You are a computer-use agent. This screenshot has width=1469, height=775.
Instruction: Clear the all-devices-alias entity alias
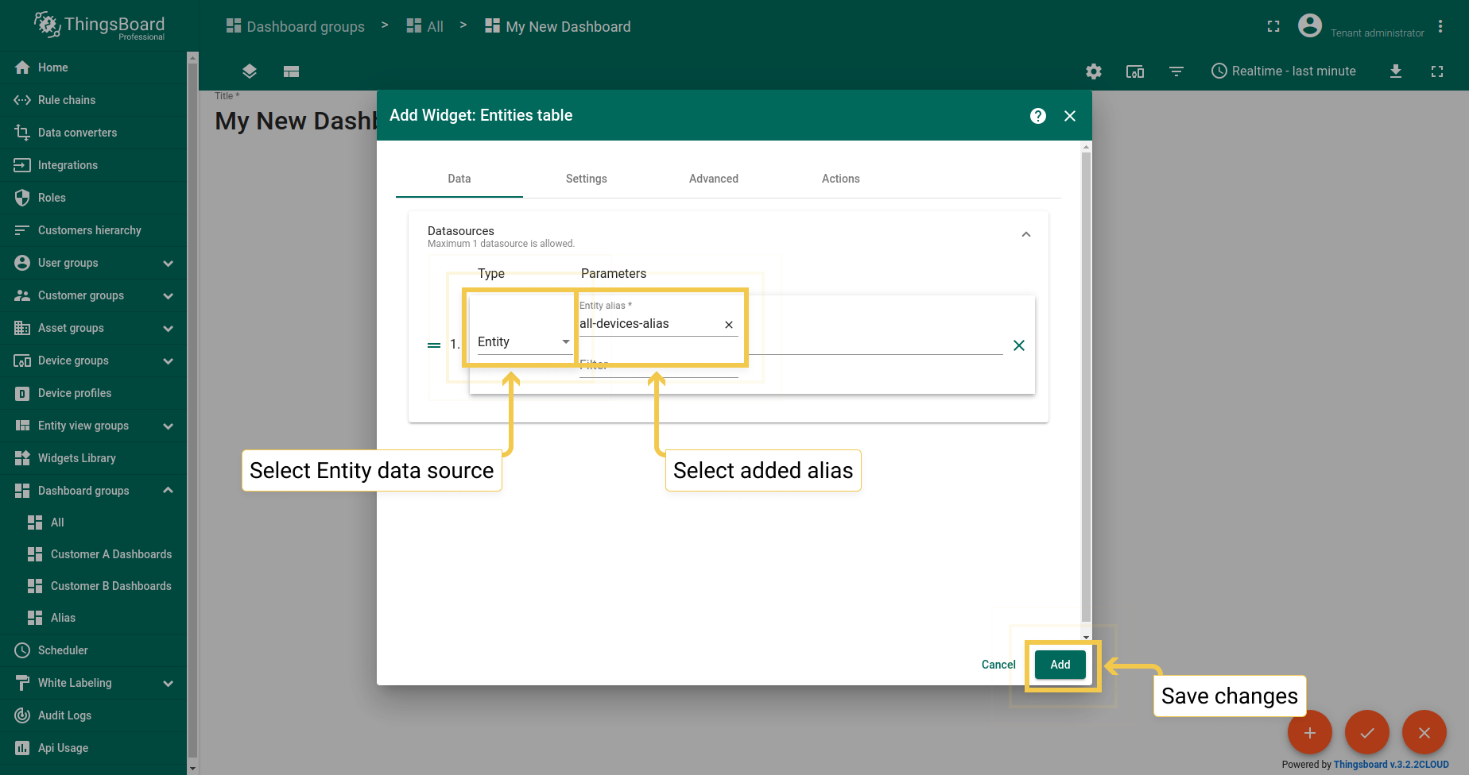729,325
